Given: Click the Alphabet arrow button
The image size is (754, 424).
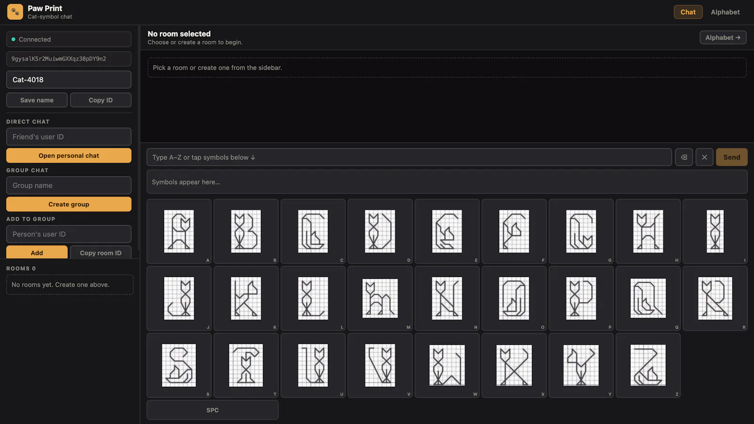Looking at the screenshot, I should [723, 38].
